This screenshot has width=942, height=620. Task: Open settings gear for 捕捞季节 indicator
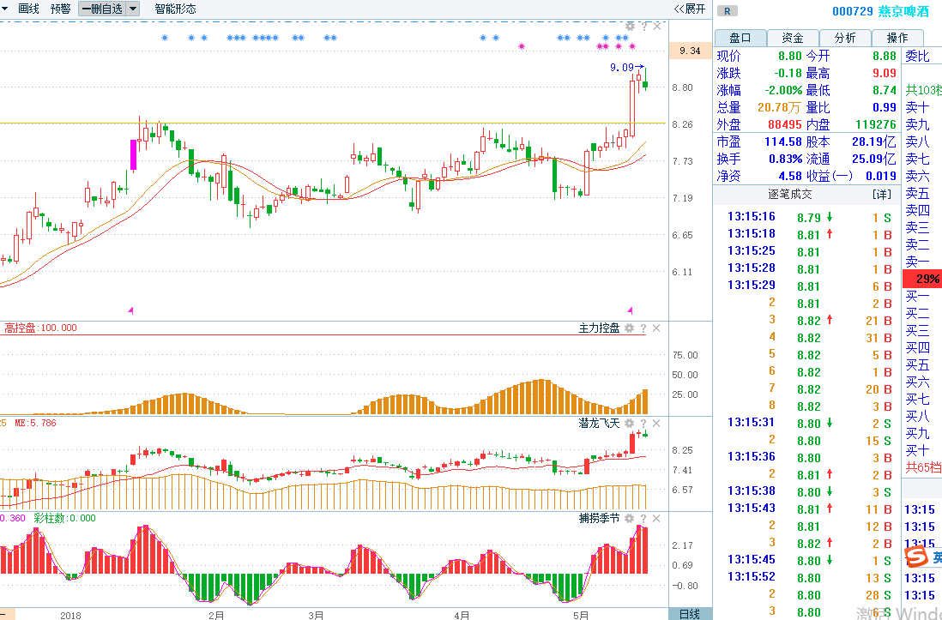point(630,519)
